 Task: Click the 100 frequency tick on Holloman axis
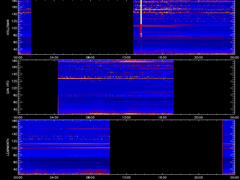(x=14, y=28)
